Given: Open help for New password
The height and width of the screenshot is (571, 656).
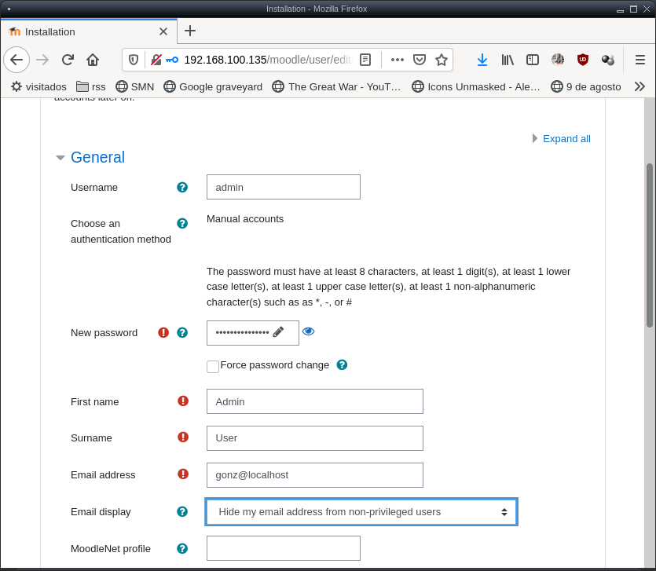Looking at the screenshot, I should tap(182, 332).
